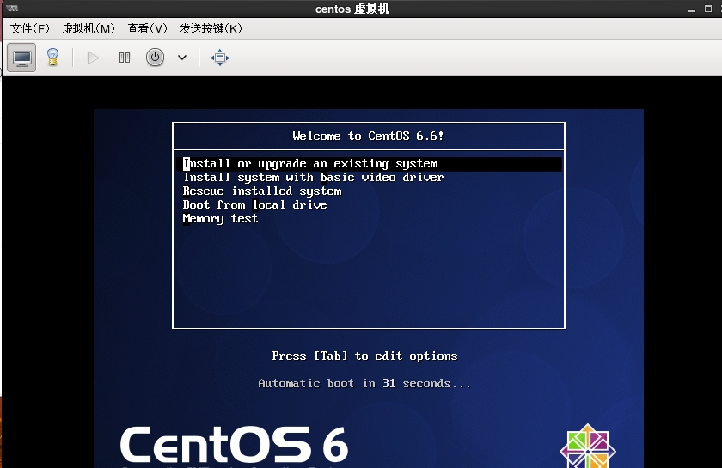722x468 pixels.
Task: Select the Memory test boot entry
Action: (220, 219)
